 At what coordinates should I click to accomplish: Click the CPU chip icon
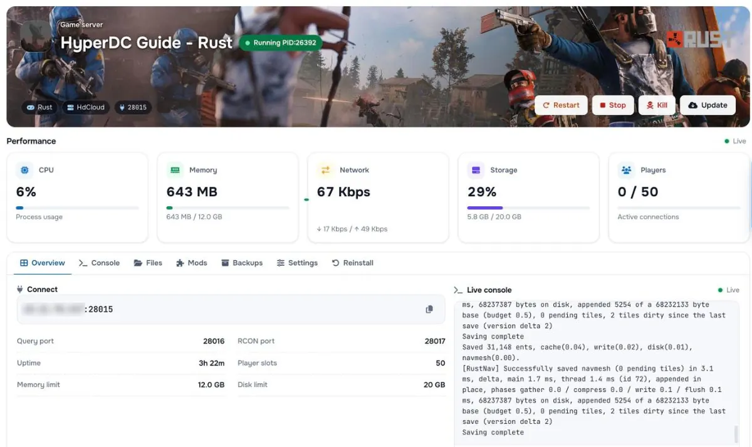pyautogui.click(x=25, y=170)
